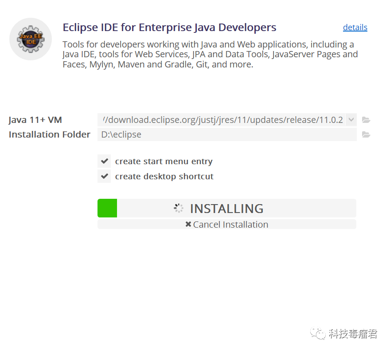Image resolution: width=390 pixels, height=351 pixels.
Task: Click the INSTALLING progress button
Action: click(227, 208)
